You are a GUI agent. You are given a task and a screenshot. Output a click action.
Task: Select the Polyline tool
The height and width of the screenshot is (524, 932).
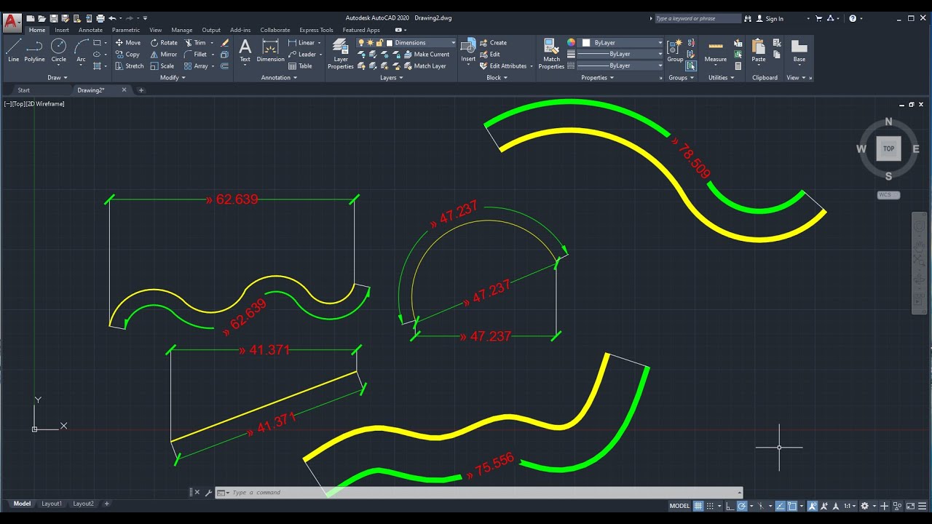point(34,50)
